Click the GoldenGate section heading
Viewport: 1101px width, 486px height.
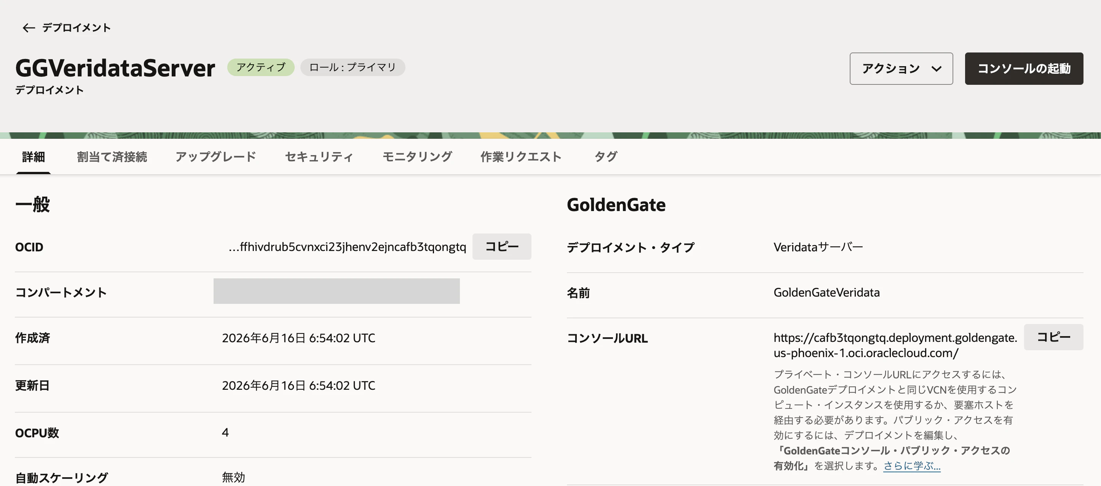[616, 205]
